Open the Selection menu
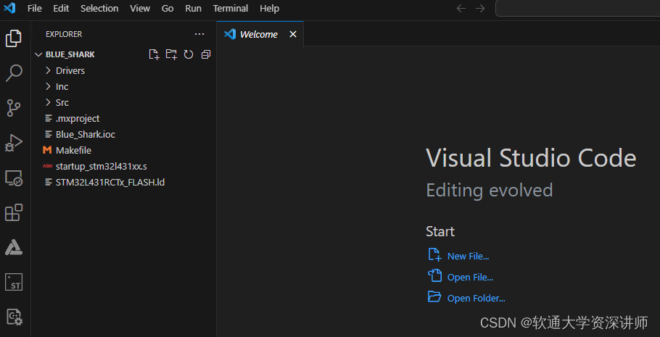The width and height of the screenshot is (660, 337). point(99,9)
